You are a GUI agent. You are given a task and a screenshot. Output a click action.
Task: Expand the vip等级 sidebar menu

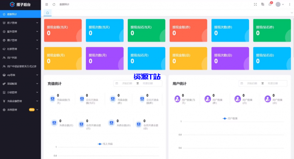[20, 75]
